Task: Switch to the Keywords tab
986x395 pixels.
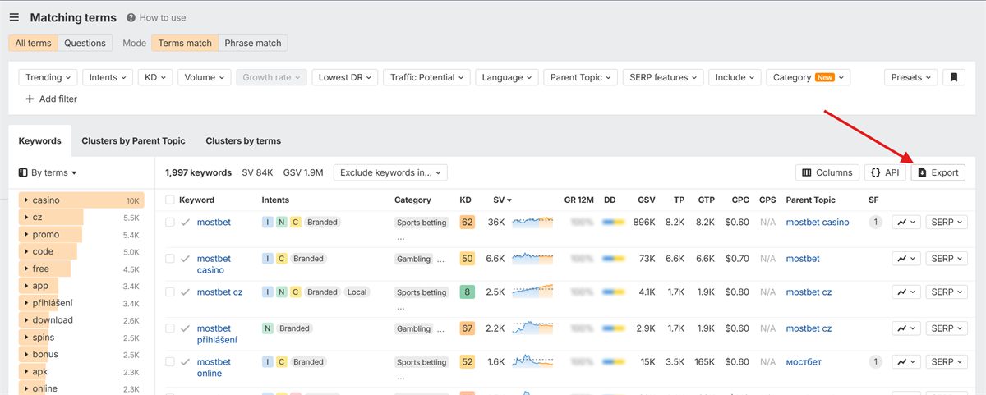Action: click(x=40, y=140)
